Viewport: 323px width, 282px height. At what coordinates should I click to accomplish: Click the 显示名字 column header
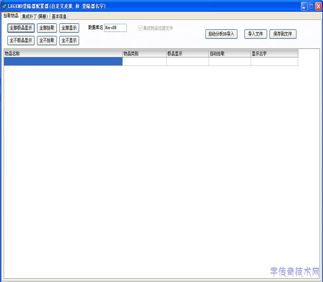(274, 53)
